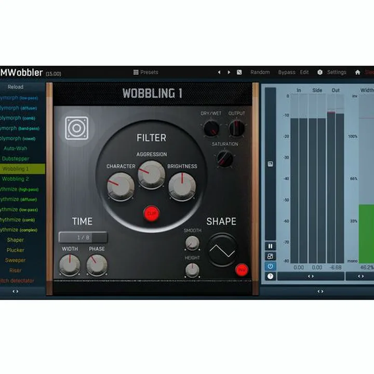Click the Character knob
Image resolution: width=374 pixels, height=374 pixels.
121,186
